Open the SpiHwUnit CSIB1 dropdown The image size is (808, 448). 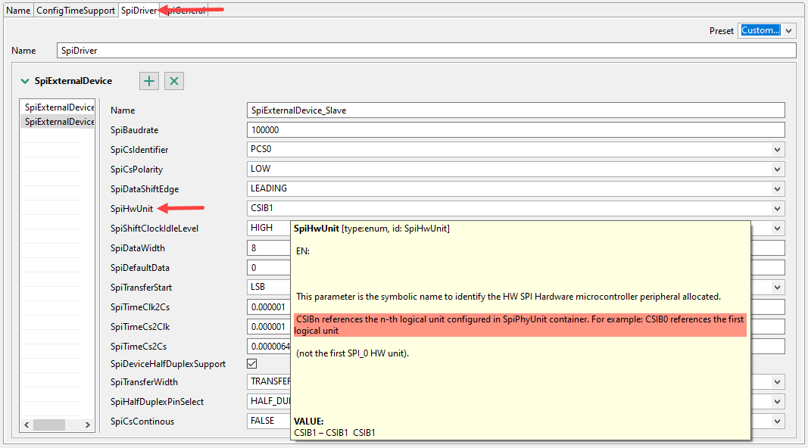[x=778, y=207]
